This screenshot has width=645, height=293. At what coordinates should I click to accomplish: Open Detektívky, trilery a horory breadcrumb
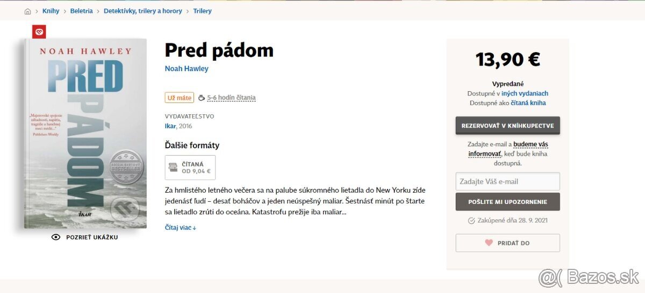click(142, 11)
